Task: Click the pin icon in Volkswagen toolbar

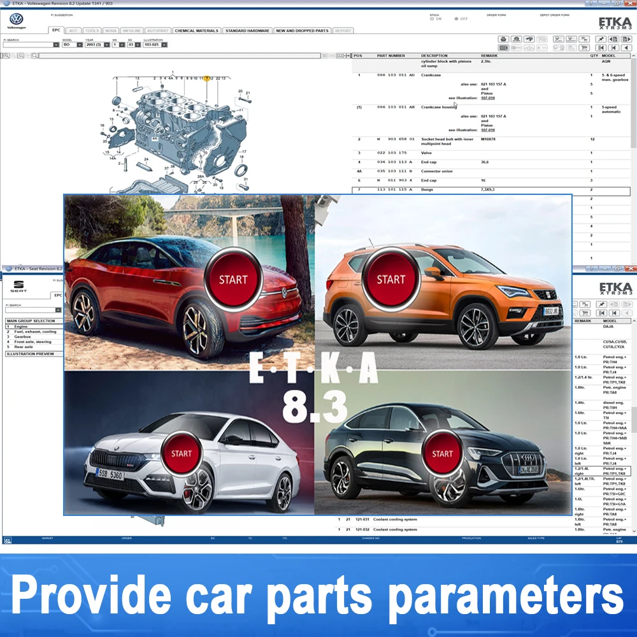Action: (601, 39)
